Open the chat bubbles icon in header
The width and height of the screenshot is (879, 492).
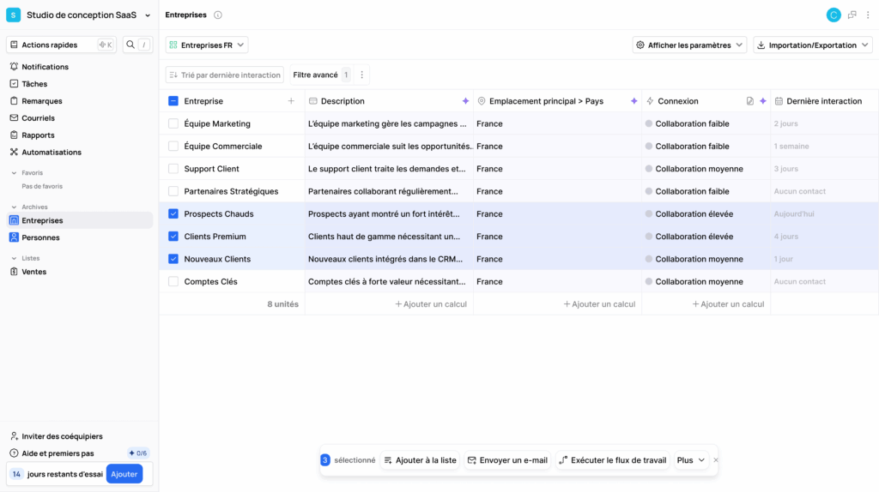(x=852, y=15)
